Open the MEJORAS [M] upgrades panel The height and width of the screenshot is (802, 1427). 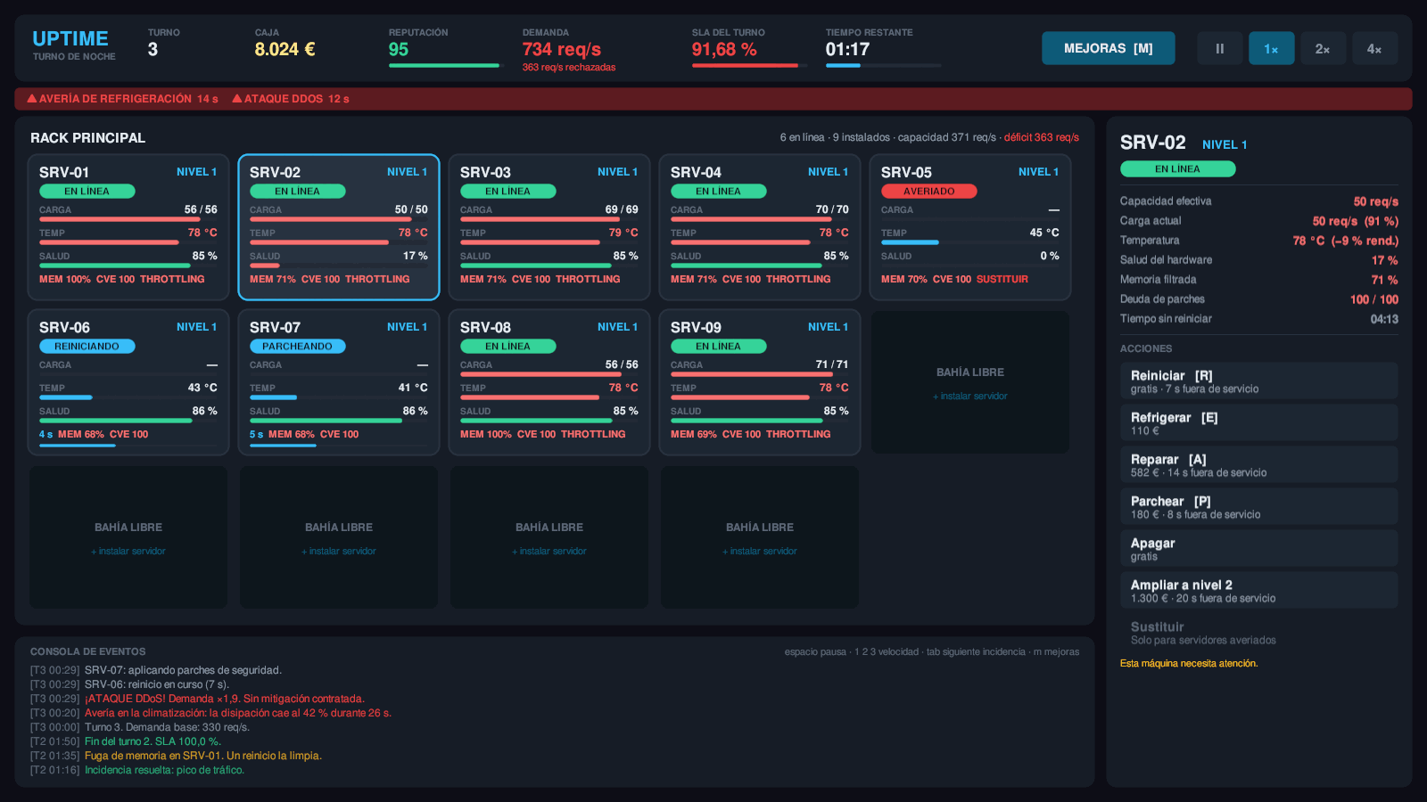1108,48
